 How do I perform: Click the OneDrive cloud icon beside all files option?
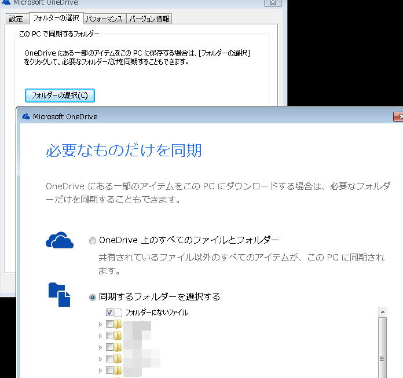pos(60,240)
